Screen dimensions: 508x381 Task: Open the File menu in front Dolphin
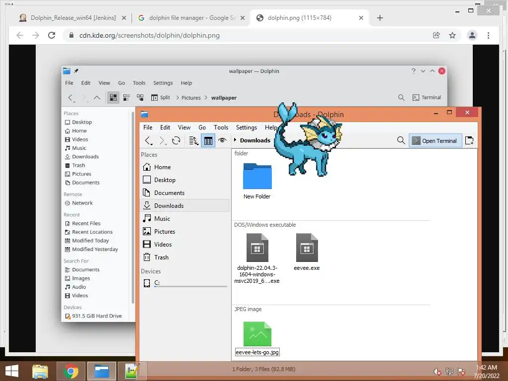click(148, 127)
